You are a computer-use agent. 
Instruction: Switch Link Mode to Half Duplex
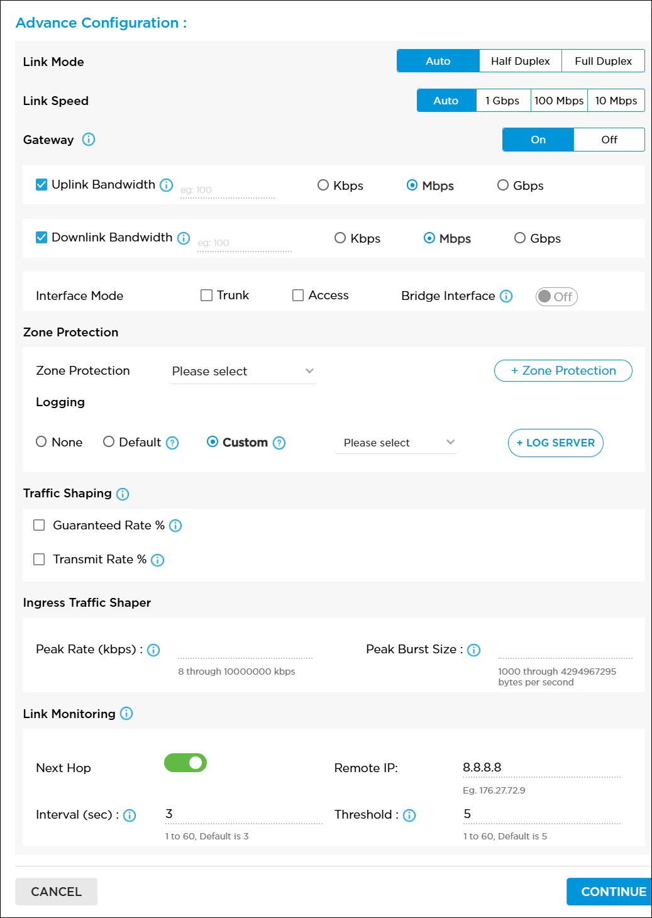[520, 60]
